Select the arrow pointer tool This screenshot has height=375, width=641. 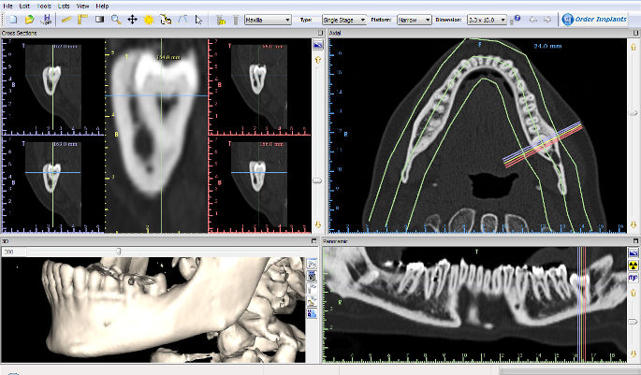coord(198,20)
